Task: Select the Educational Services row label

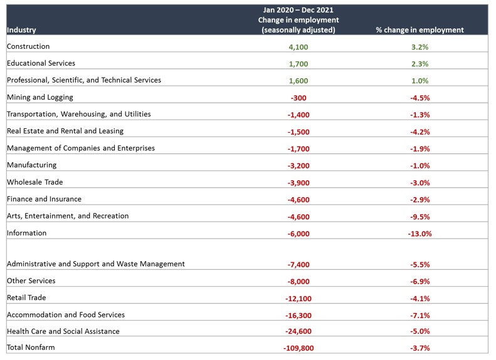Action: coord(41,63)
